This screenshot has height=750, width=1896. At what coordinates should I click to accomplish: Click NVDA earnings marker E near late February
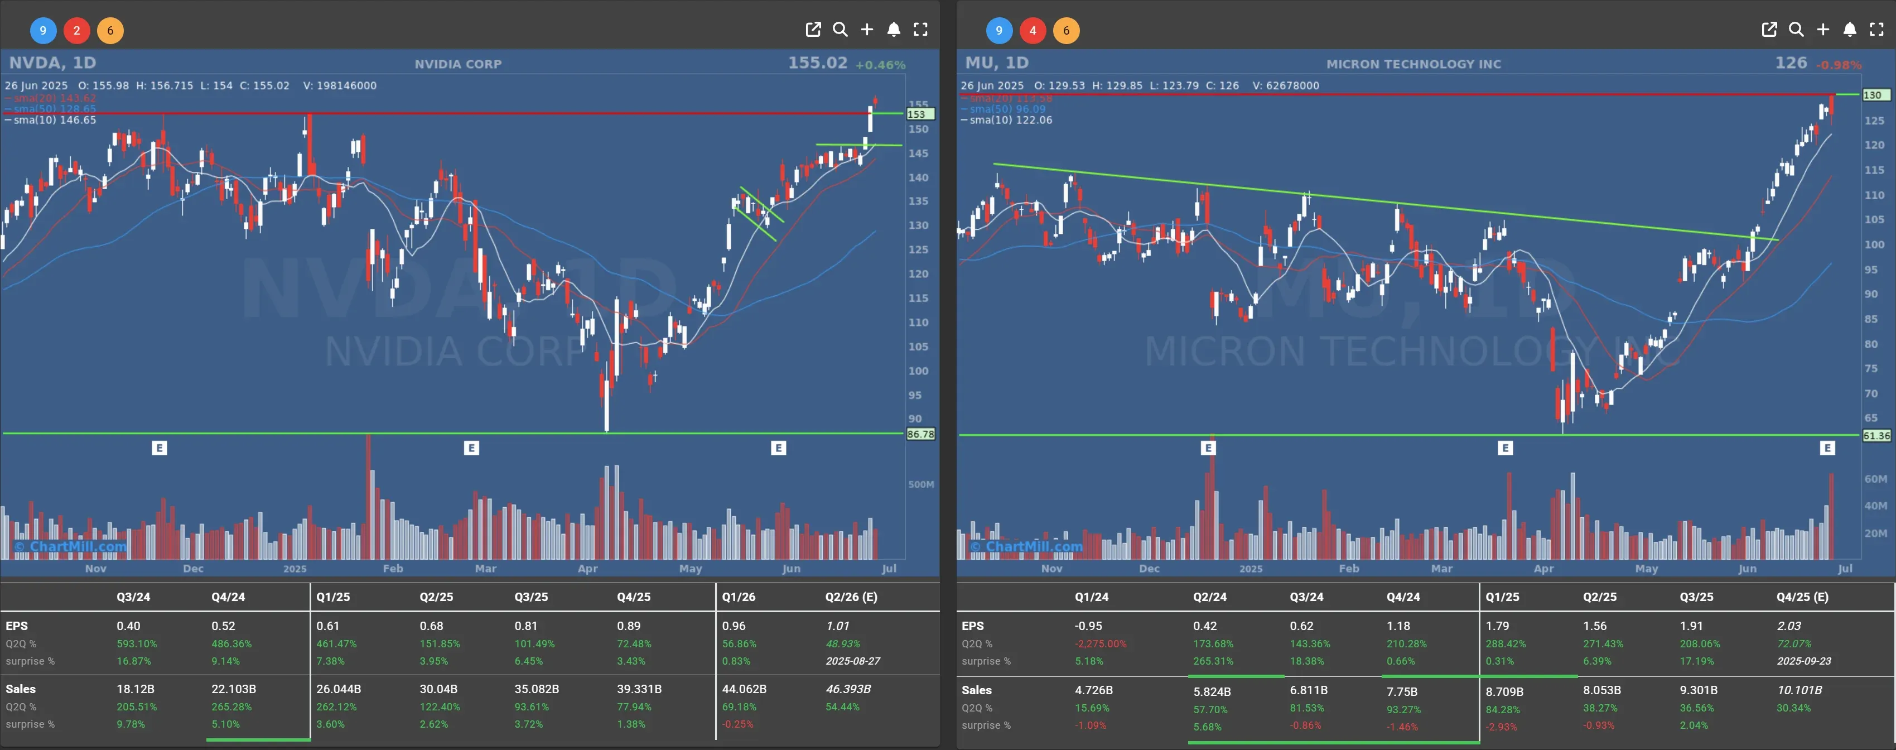[472, 448]
